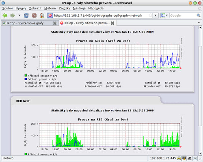The image size is (203, 162).
Task: Click the status bar icon next to the padlock
Action: point(184,158)
